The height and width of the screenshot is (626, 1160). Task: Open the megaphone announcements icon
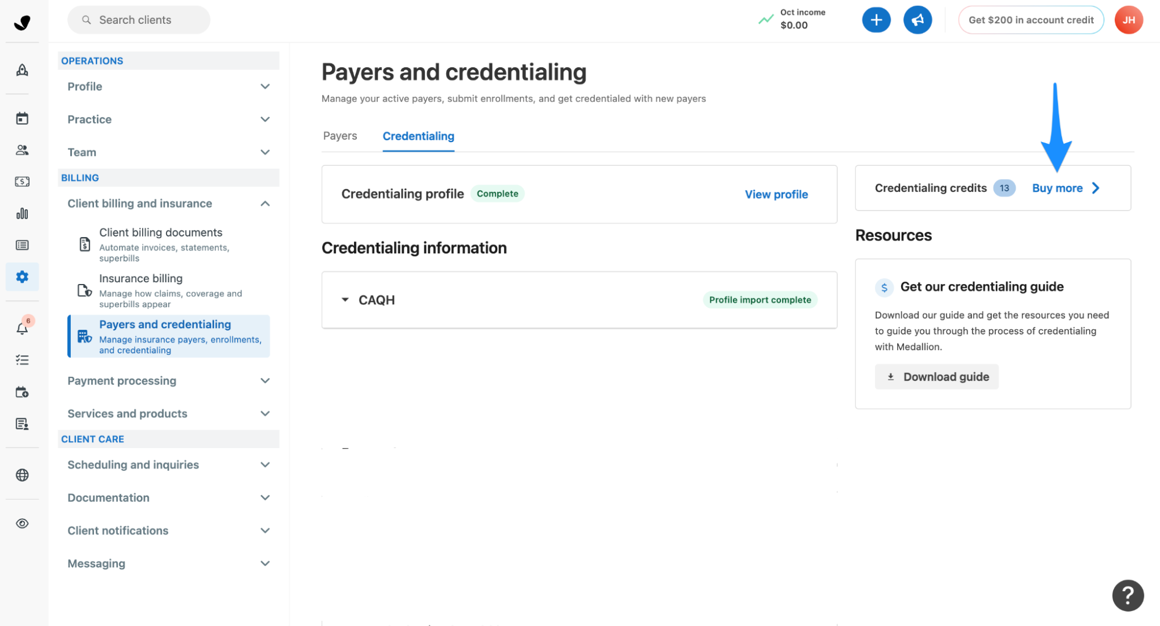(x=917, y=20)
